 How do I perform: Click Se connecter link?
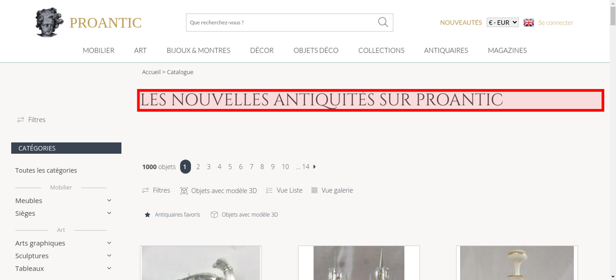click(556, 23)
